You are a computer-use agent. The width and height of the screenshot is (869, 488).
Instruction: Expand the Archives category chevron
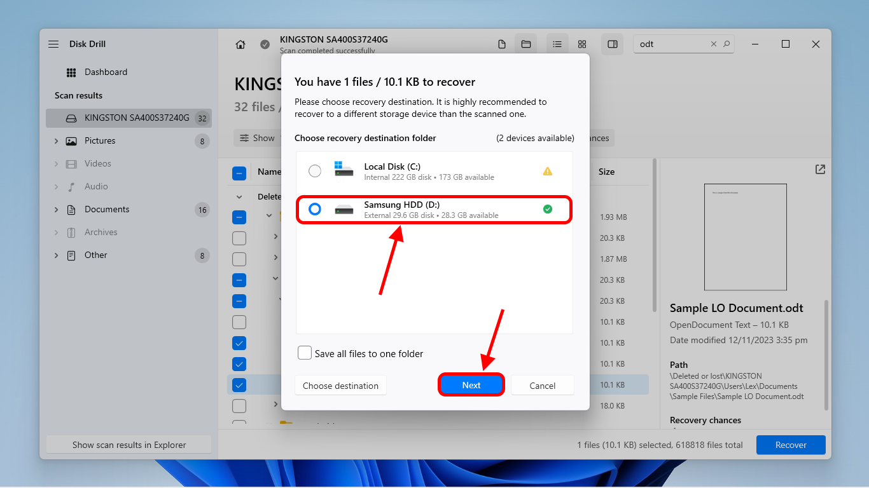[x=56, y=232]
